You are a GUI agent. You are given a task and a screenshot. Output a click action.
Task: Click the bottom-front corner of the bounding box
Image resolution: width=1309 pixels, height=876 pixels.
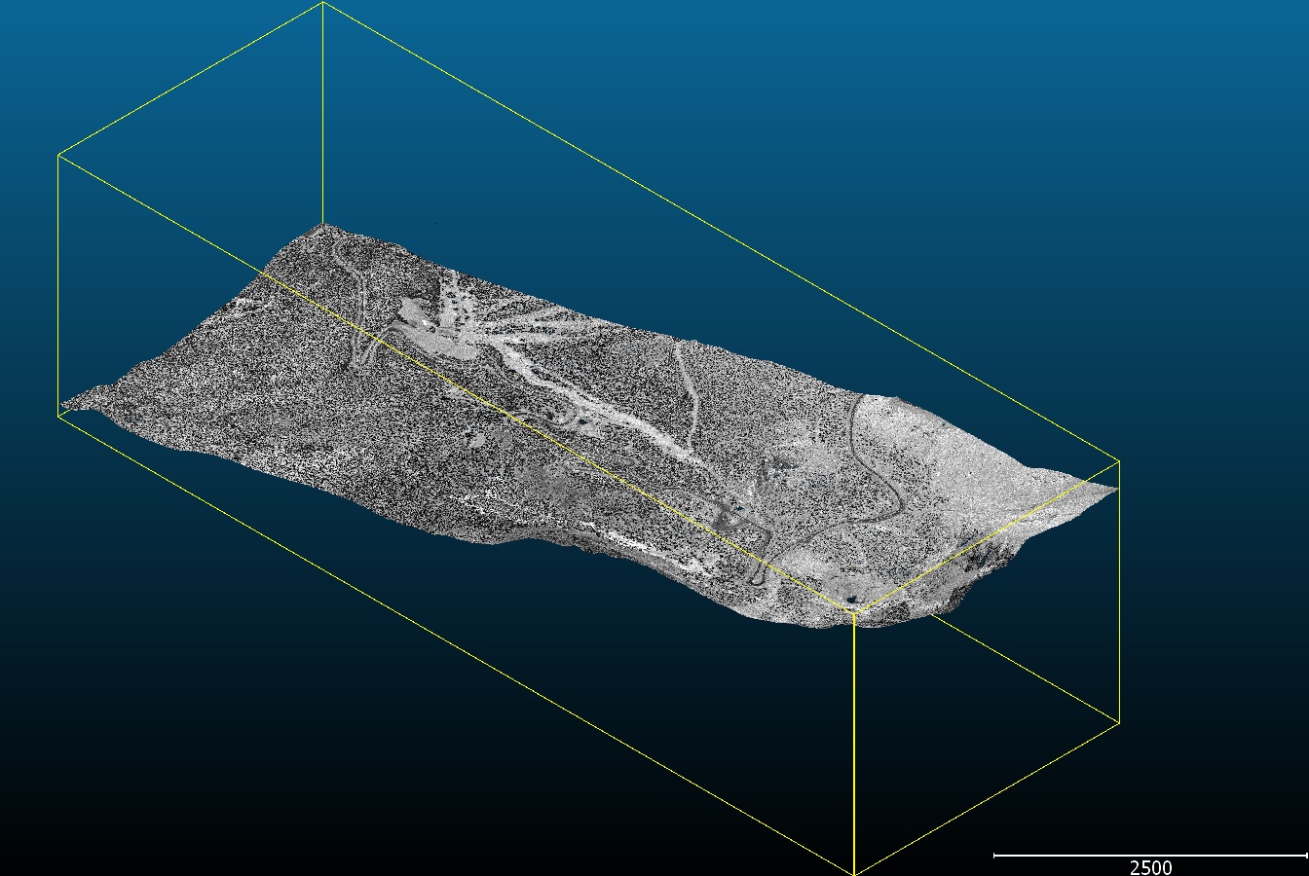tap(854, 873)
